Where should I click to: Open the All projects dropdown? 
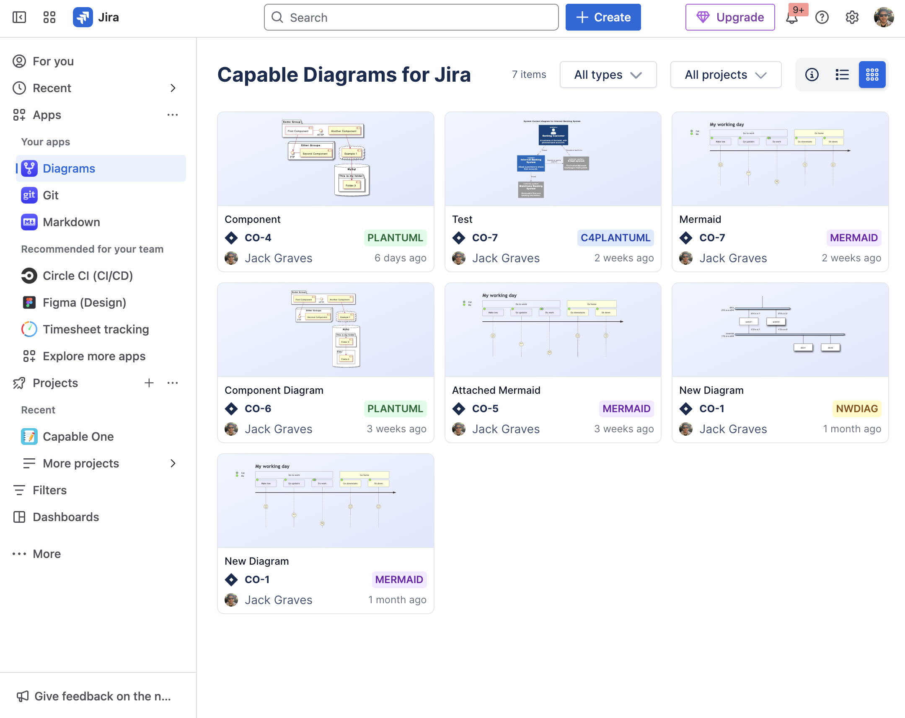725,75
